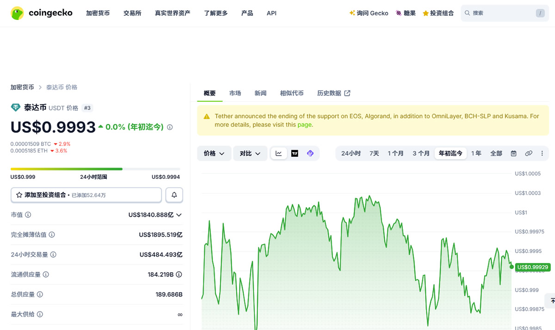This screenshot has height=330, width=555.
Task: Select 24小时 chart range
Action: [351, 153]
